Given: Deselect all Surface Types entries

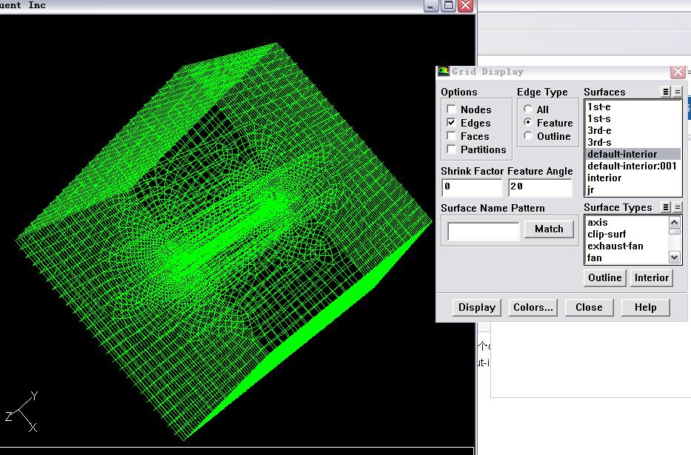Looking at the screenshot, I should (x=677, y=207).
